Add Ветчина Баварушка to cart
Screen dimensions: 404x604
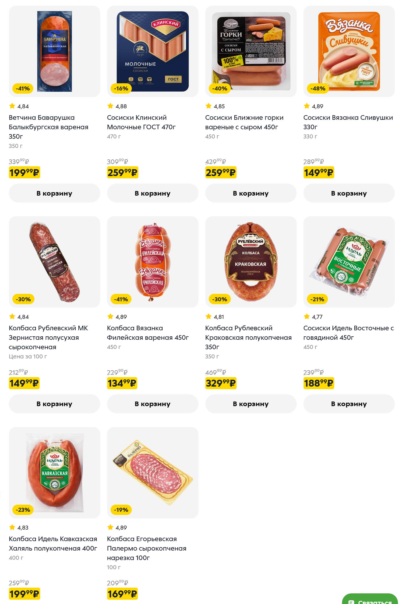coord(54,193)
